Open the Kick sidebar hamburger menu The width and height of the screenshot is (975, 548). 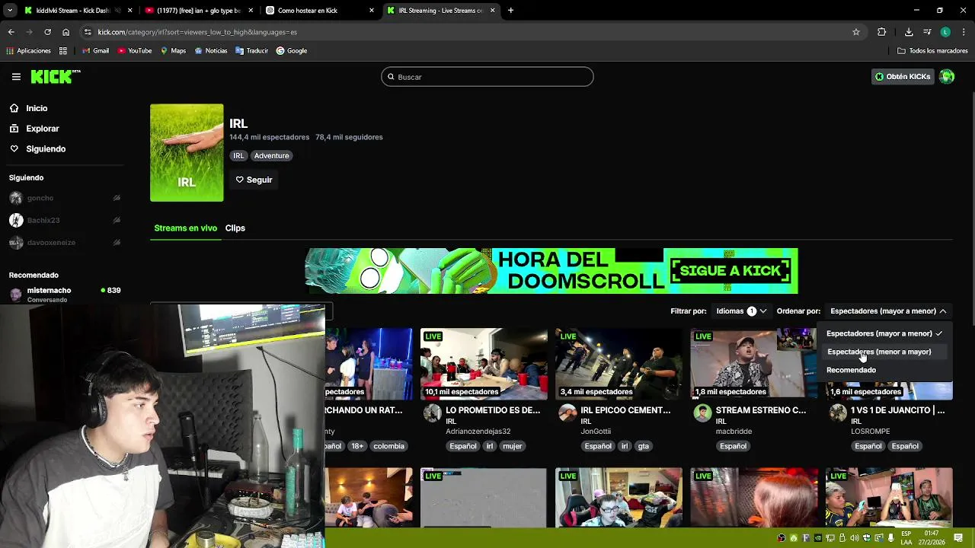(16, 77)
